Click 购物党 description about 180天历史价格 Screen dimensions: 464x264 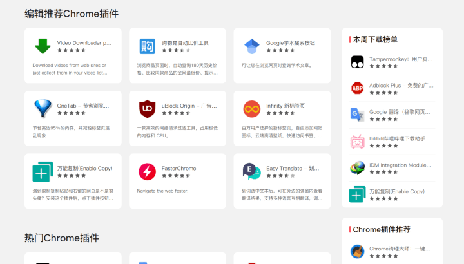tap(177, 69)
